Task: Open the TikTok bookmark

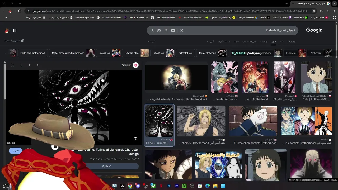Action: pos(265,17)
